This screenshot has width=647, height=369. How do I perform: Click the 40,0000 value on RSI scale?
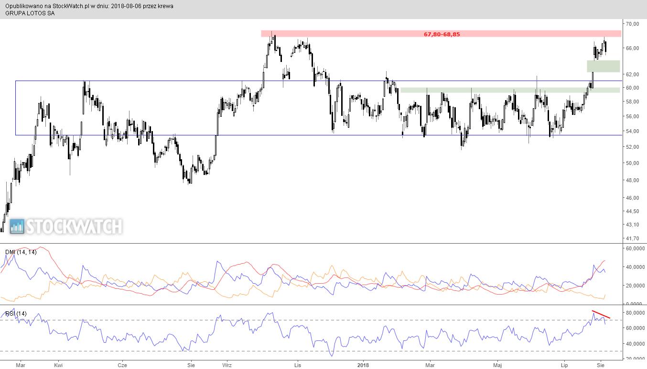(x=635, y=344)
